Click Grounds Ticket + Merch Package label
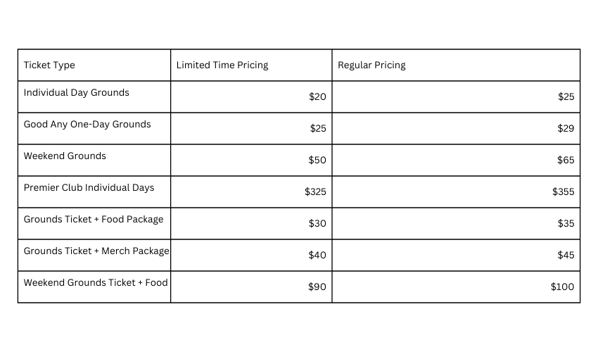 96,251
